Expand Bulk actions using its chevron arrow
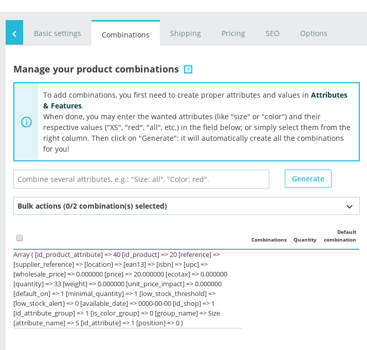Image resolution: width=367 pixels, height=350 pixels. click(x=350, y=207)
